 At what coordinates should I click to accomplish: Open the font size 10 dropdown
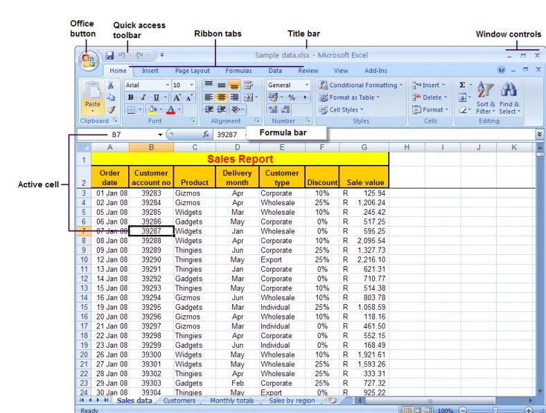[191, 85]
